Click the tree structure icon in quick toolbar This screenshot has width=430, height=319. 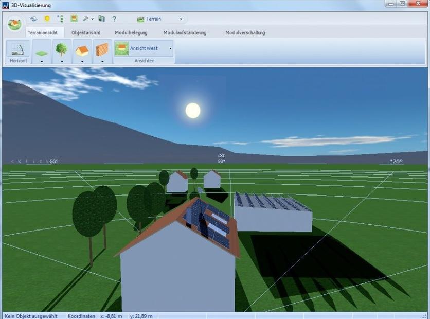point(60,19)
